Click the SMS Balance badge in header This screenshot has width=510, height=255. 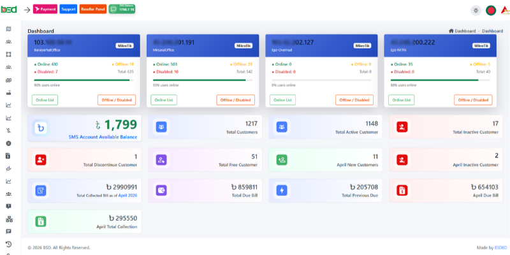pos(122,10)
